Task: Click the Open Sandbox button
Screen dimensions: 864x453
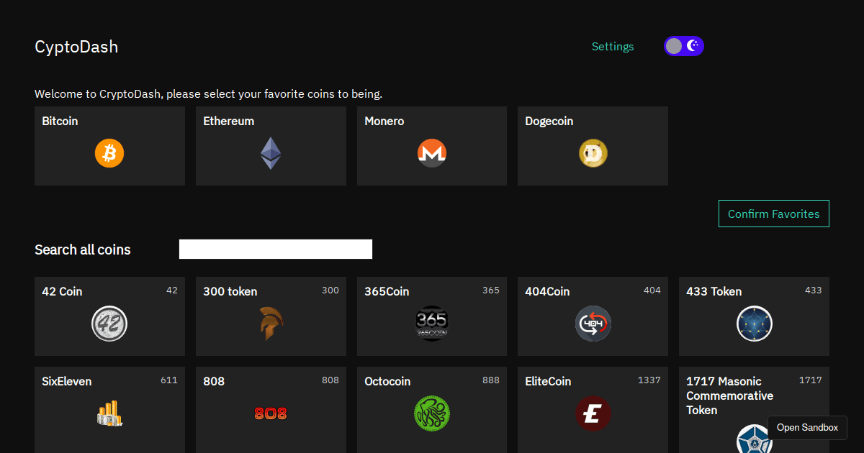Action: pos(807,427)
